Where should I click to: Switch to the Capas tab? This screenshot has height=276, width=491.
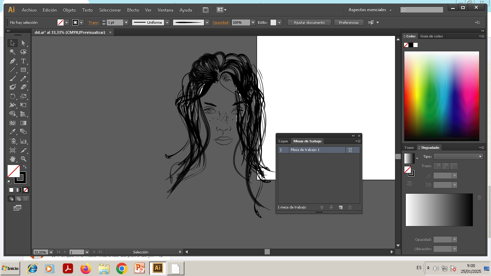point(283,141)
